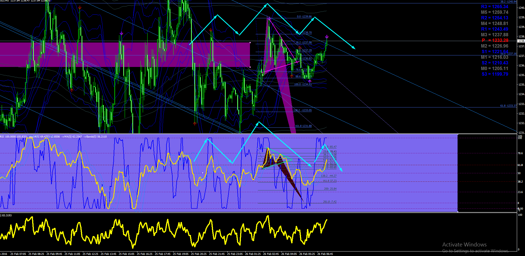The width and height of the screenshot is (525, 256).
Task: Click the 61.8 -1233.37 level label
Action: coord(508,106)
